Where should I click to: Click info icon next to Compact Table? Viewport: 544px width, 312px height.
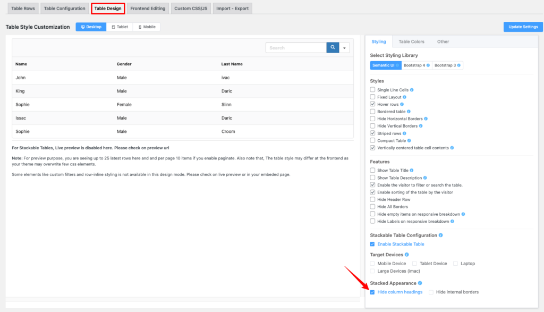click(x=409, y=140)
